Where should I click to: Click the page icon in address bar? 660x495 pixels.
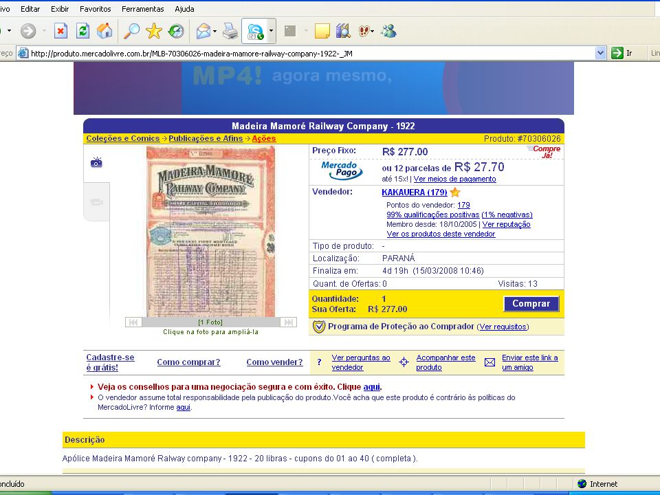[23, 53]
